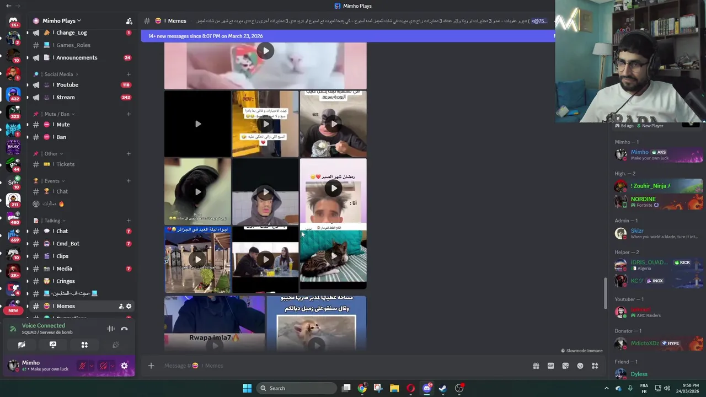This screenshot has width=706, height=397.
Task: Open the Tickets channel
Action: 82,164
